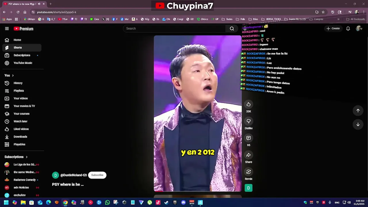Open GMaps bookmark
Screen dimensions: 368x207
[29, 19]
